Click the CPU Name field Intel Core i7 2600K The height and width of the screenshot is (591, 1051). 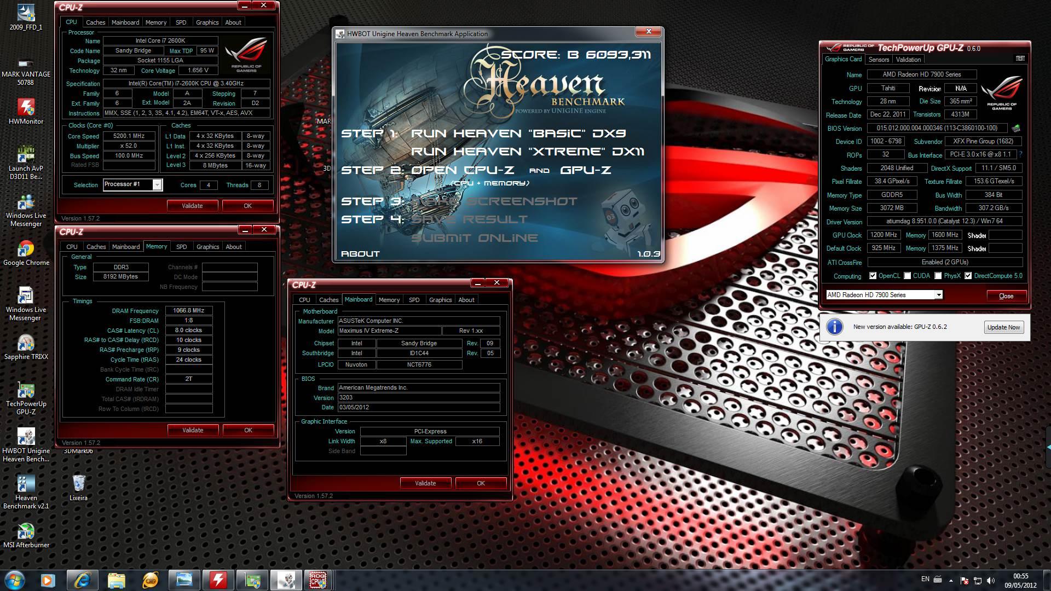[x=160, y=40]
